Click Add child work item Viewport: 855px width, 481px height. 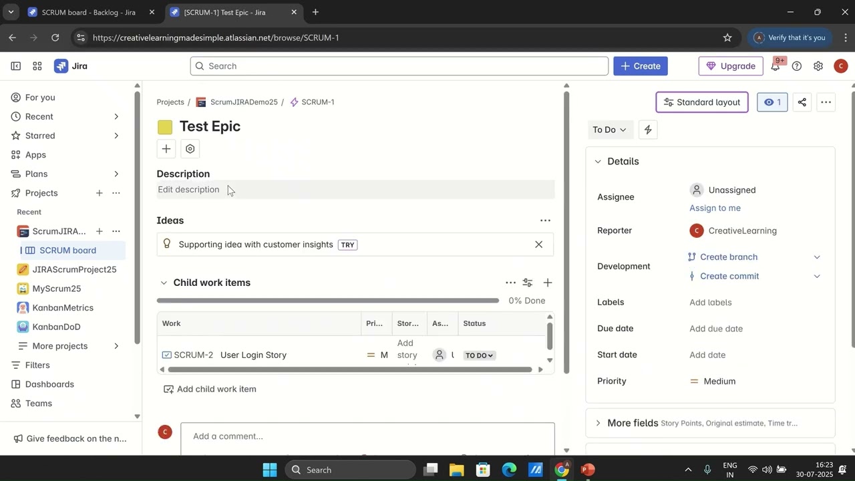[210, 389]
